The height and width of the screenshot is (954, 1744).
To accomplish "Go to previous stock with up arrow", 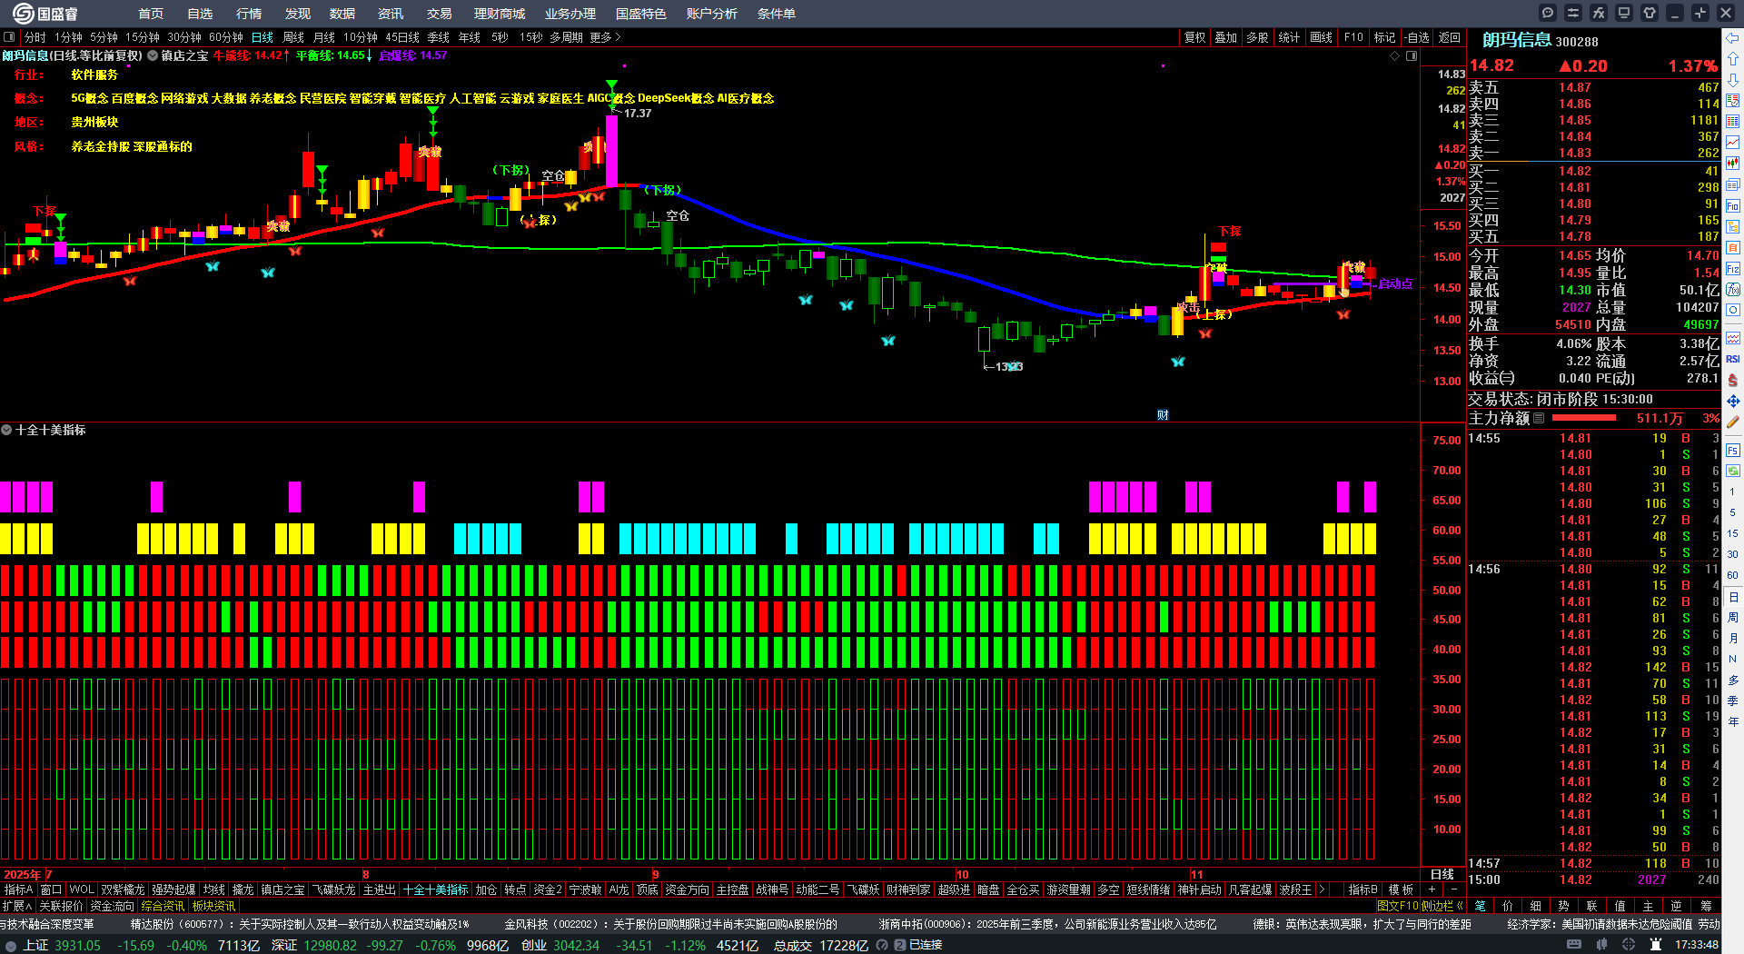I will coord(1733,59).
